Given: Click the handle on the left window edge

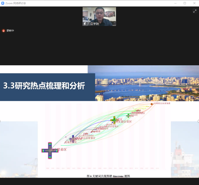Looking at the screenshot, I should (1, 121).
